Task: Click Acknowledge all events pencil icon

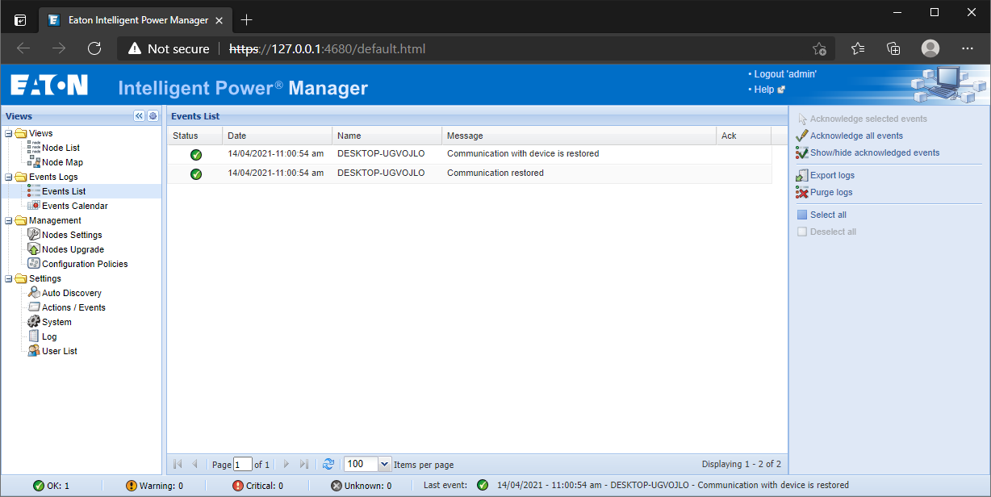Action: [x=802, y=136]
